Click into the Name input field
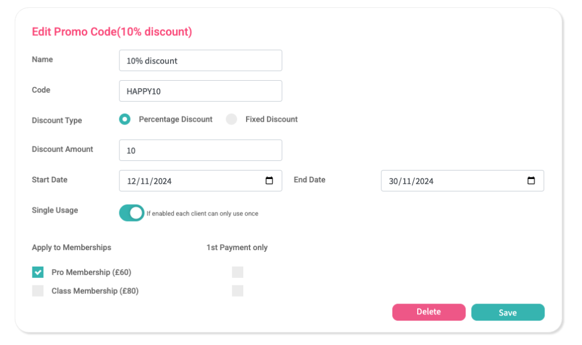This screenshot has width=582, height=345. [200, 61]
